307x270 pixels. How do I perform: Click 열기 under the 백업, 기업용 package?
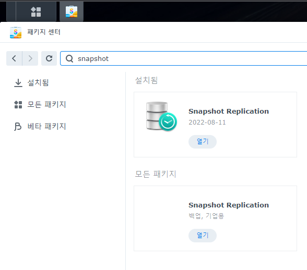coord(203,236)
